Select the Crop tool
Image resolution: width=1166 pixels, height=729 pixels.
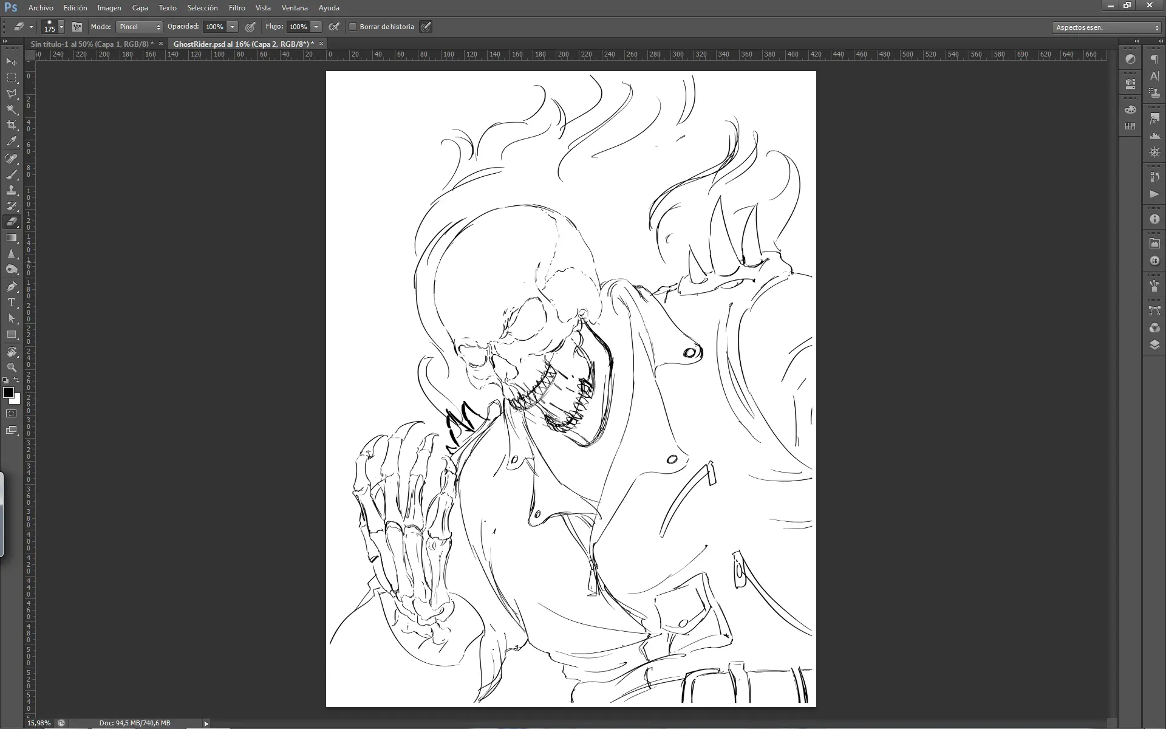coord(12,125)
